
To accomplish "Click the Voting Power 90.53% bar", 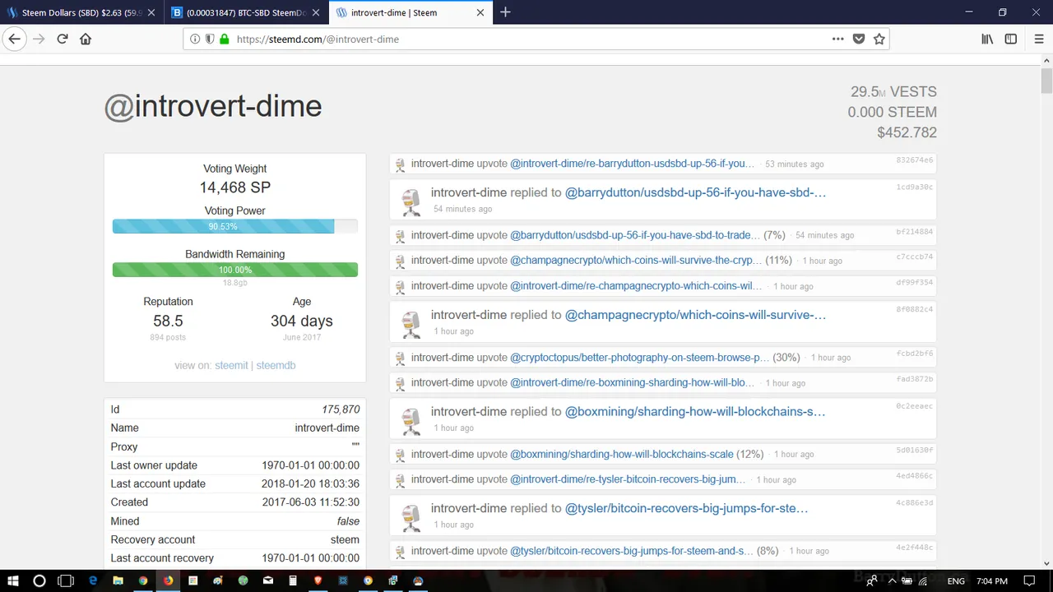I will 235,226.
